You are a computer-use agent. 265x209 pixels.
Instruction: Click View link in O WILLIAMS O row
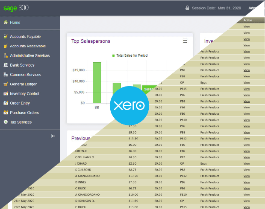pos(247,157)
